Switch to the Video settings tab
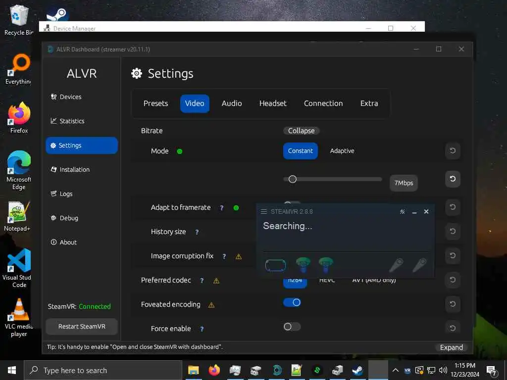The image size is (507, 380). pyautogui.click(x=195, y=103)
